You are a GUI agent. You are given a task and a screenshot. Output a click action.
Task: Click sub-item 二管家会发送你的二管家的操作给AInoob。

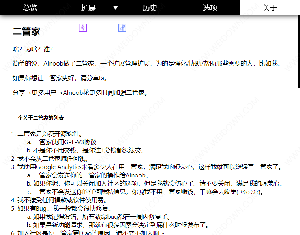91,175
